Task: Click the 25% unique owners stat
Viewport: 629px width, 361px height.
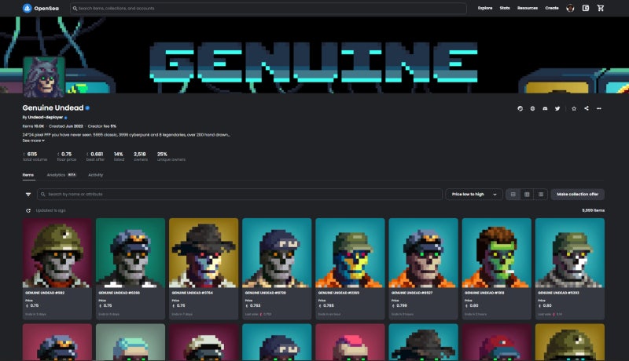Action: point(171,156)
